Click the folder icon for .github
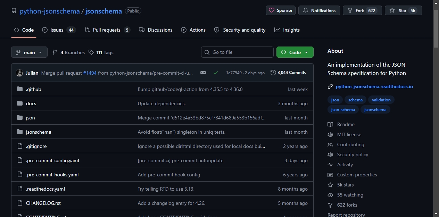This screenshot has width=439, height=217. (x=20, y=89)
